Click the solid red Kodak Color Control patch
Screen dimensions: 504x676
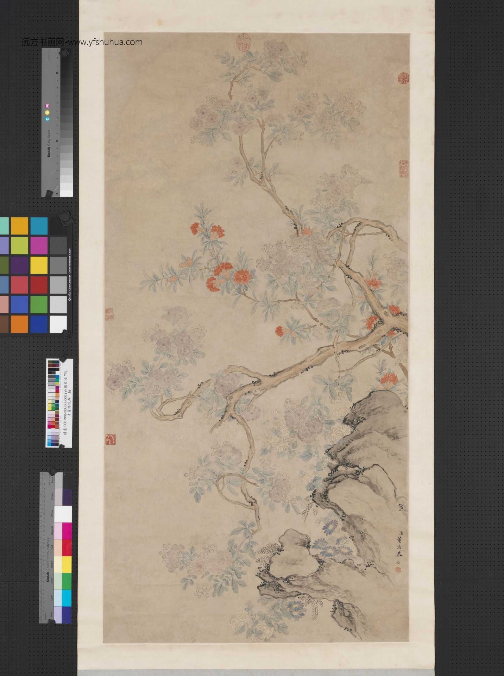(67, 548)
